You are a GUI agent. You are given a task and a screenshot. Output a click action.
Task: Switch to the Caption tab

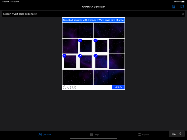pos(143,135)
